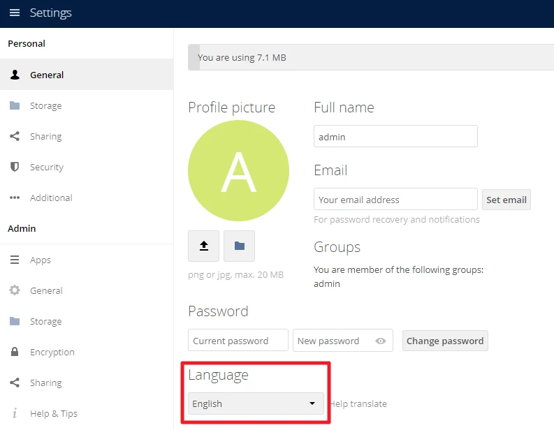Click the Admin General gear icon

click(x=15, y=291)
